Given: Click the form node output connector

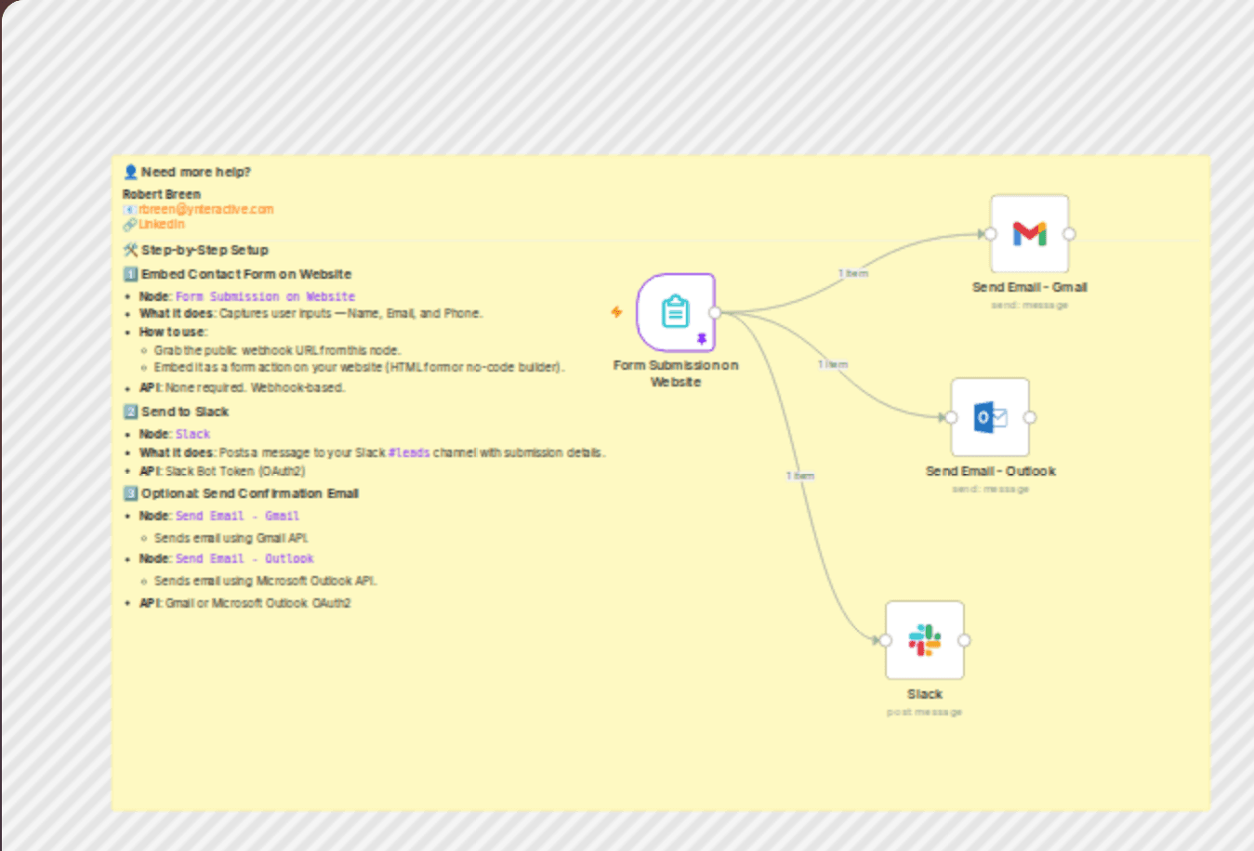Looking at the screenshot, I should (715, 313).
